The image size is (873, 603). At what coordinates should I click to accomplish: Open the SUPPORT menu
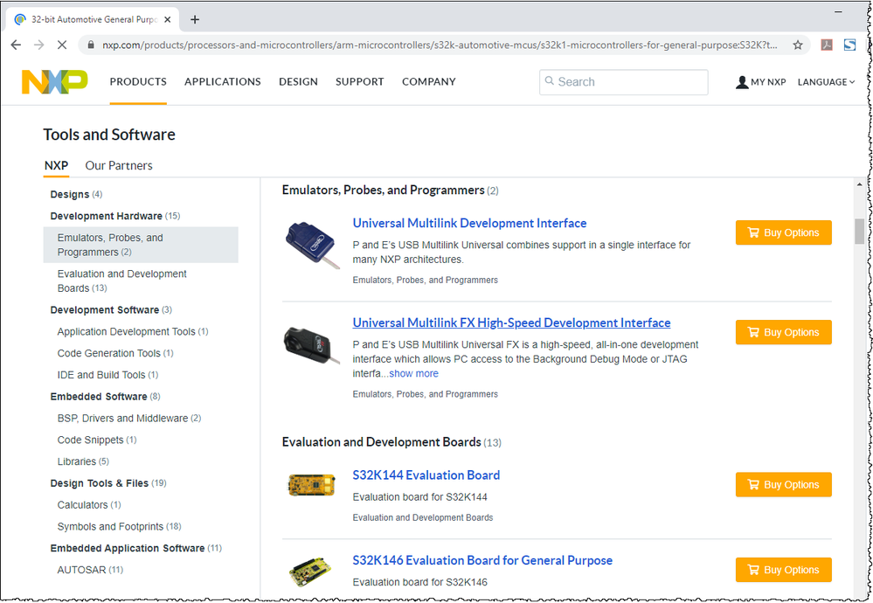click(360, 82)
